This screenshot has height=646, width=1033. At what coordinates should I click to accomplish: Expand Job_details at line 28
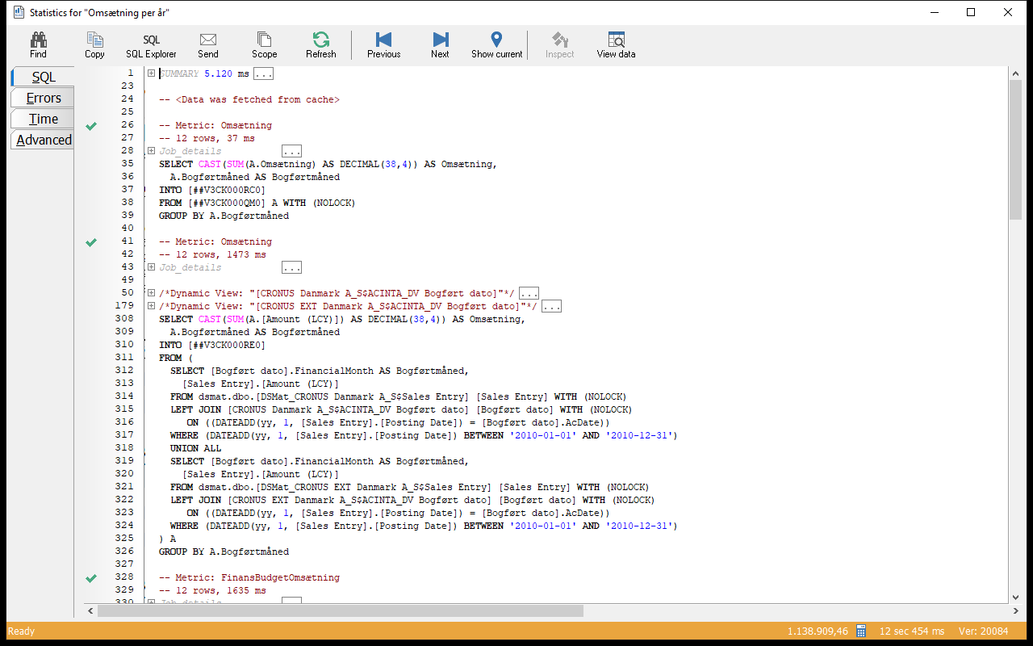pyautogui.click(x=151, y=151)
